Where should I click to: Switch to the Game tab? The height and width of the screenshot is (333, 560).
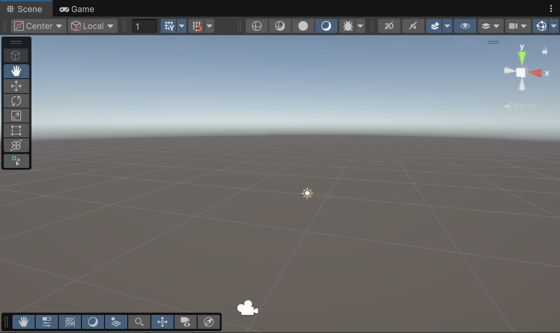[77, 9]
